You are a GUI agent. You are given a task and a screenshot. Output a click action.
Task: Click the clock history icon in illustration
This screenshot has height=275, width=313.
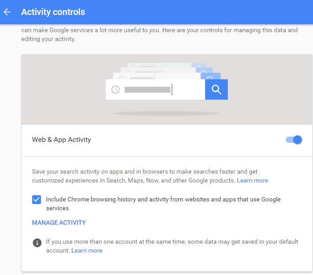click(115, 89)
